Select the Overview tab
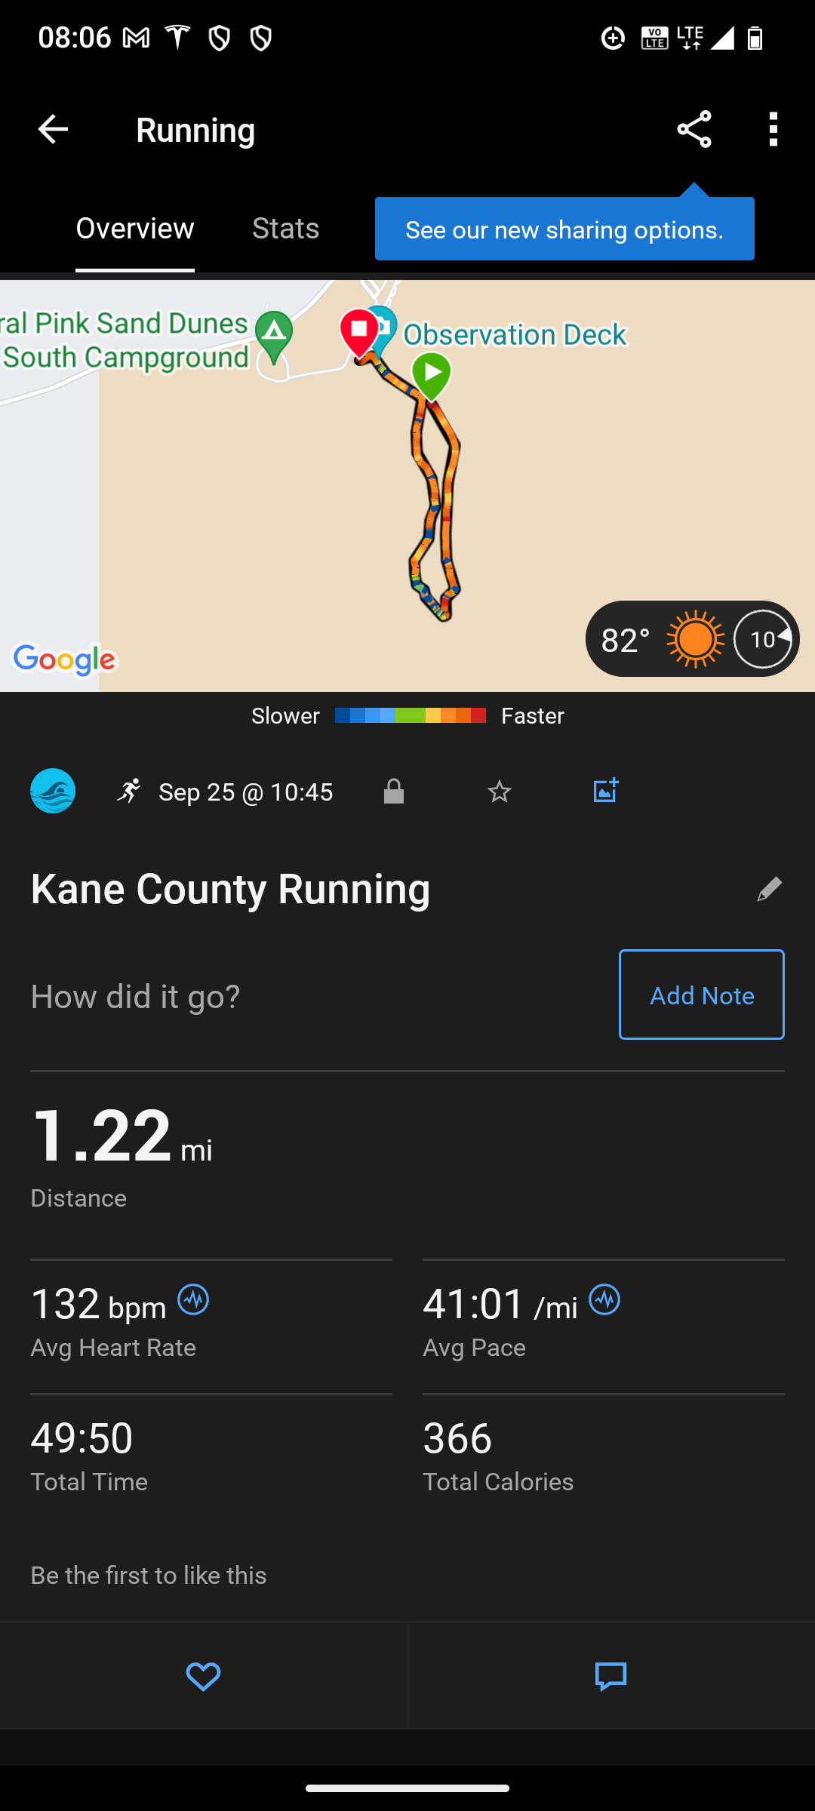The height and width of the screenshot is (1811, 815). (x=135, y=229)
